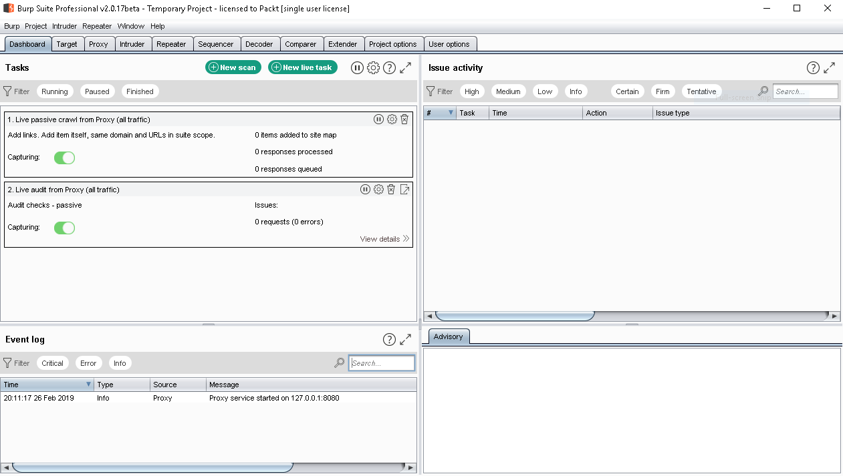Screen dimensions: 843x476
Task: Open the Decoder tab
Action: (259, 44)
